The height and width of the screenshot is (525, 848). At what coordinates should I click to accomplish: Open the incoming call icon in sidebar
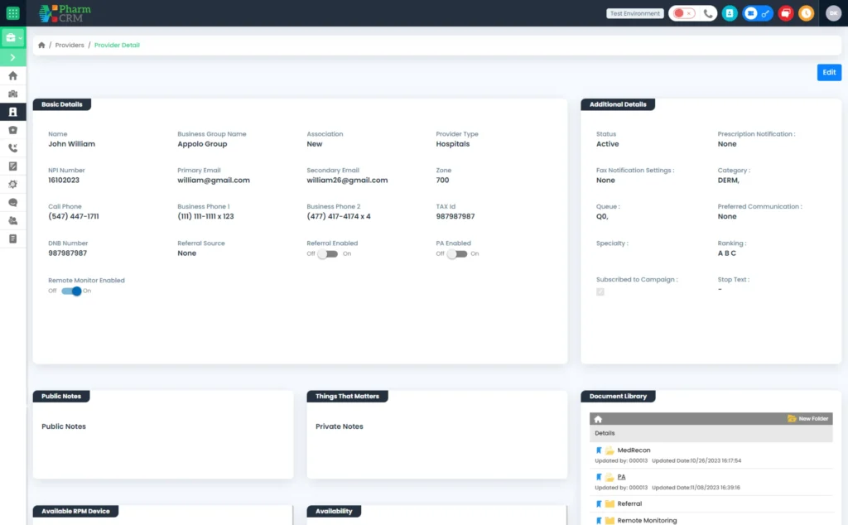tap(12, 148)
